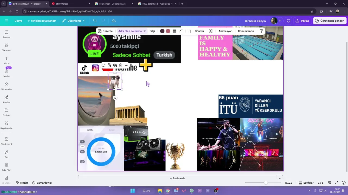The image size is (348, 195).
Task: Click the rotate handle under dog image
Action: click(x=115, y=98)
